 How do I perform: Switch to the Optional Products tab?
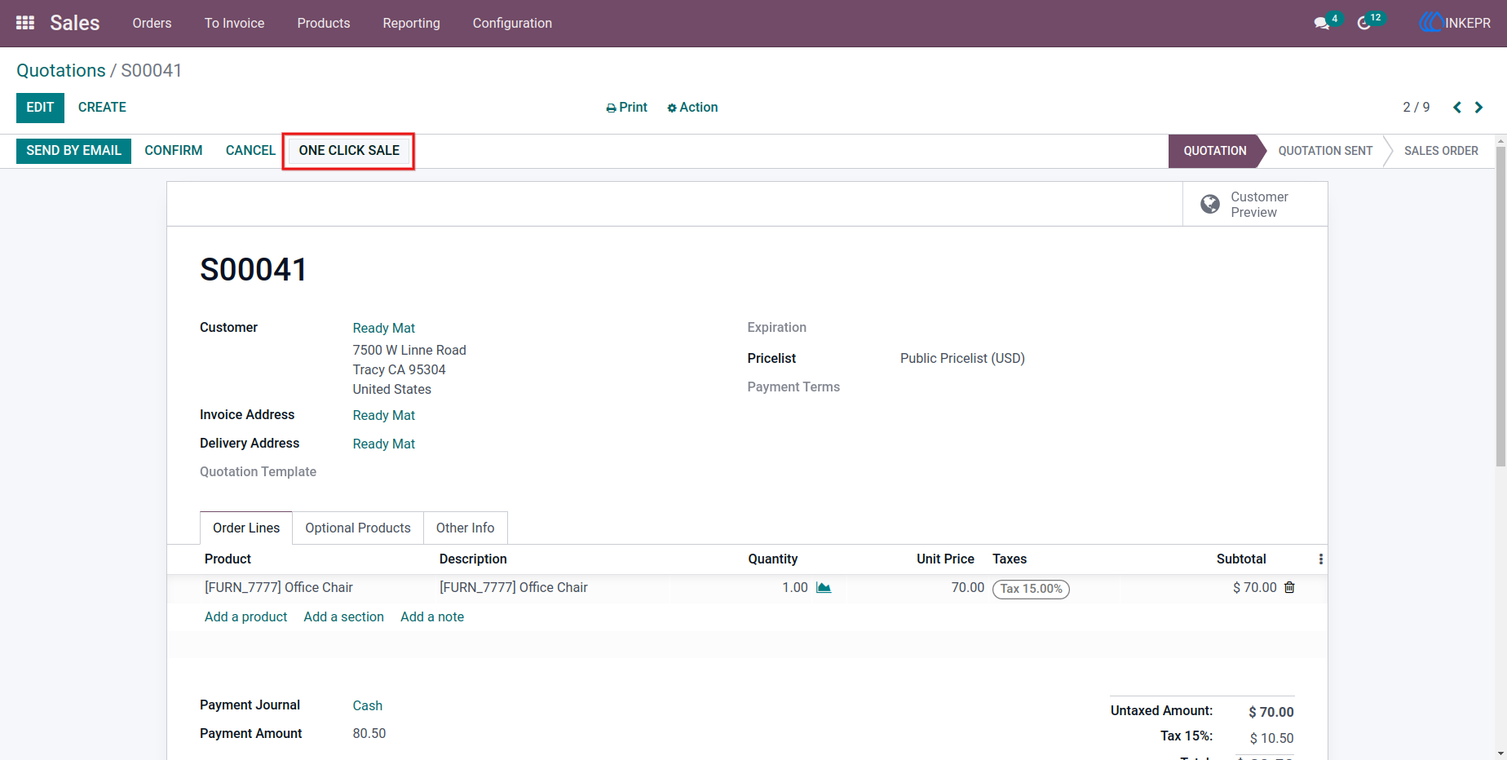pos(358,528)
